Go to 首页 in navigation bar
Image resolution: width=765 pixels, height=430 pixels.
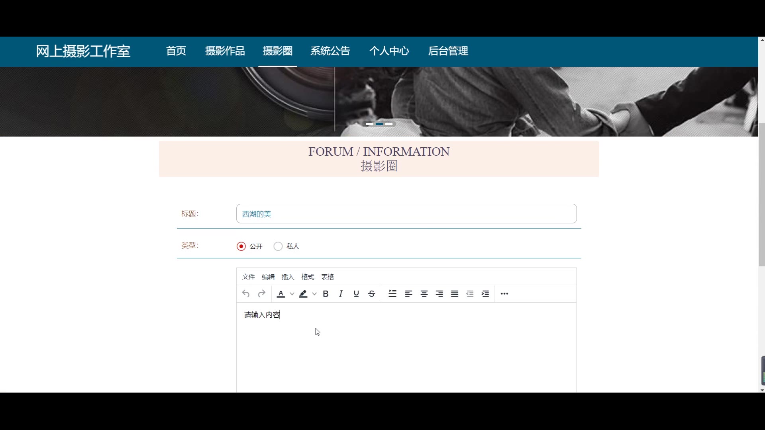pyautogui.click(x=176, y=51)
